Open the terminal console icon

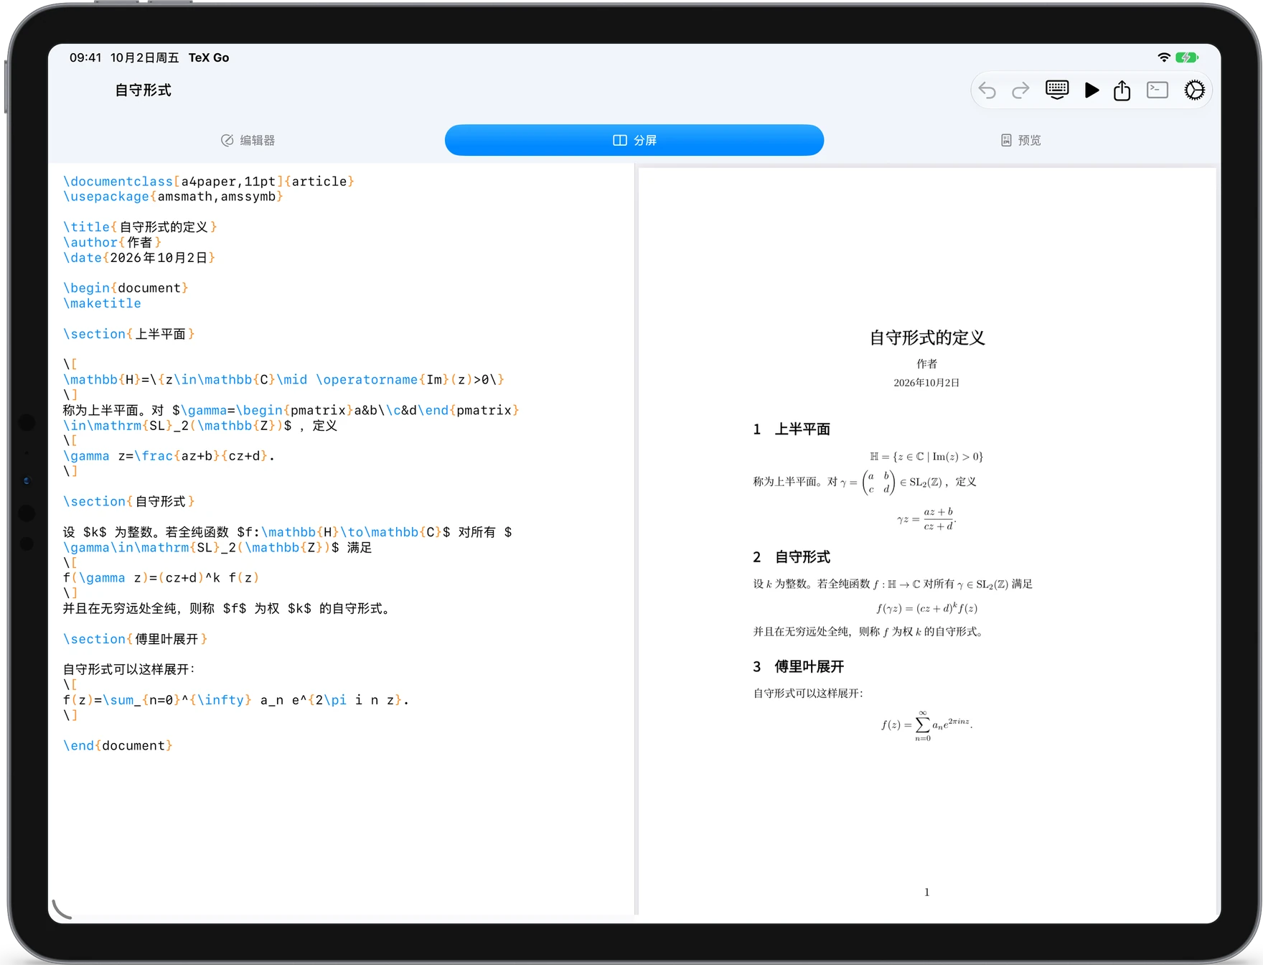pyautogui.click(x=1158, y=90)
